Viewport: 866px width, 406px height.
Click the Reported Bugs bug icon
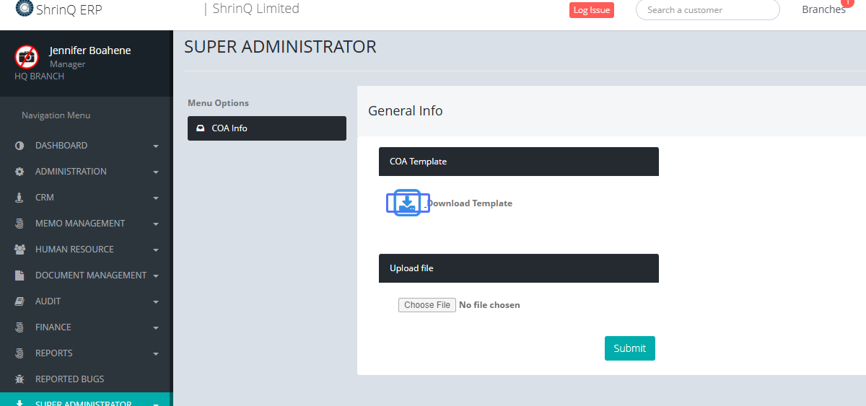(x=19, y=379)
